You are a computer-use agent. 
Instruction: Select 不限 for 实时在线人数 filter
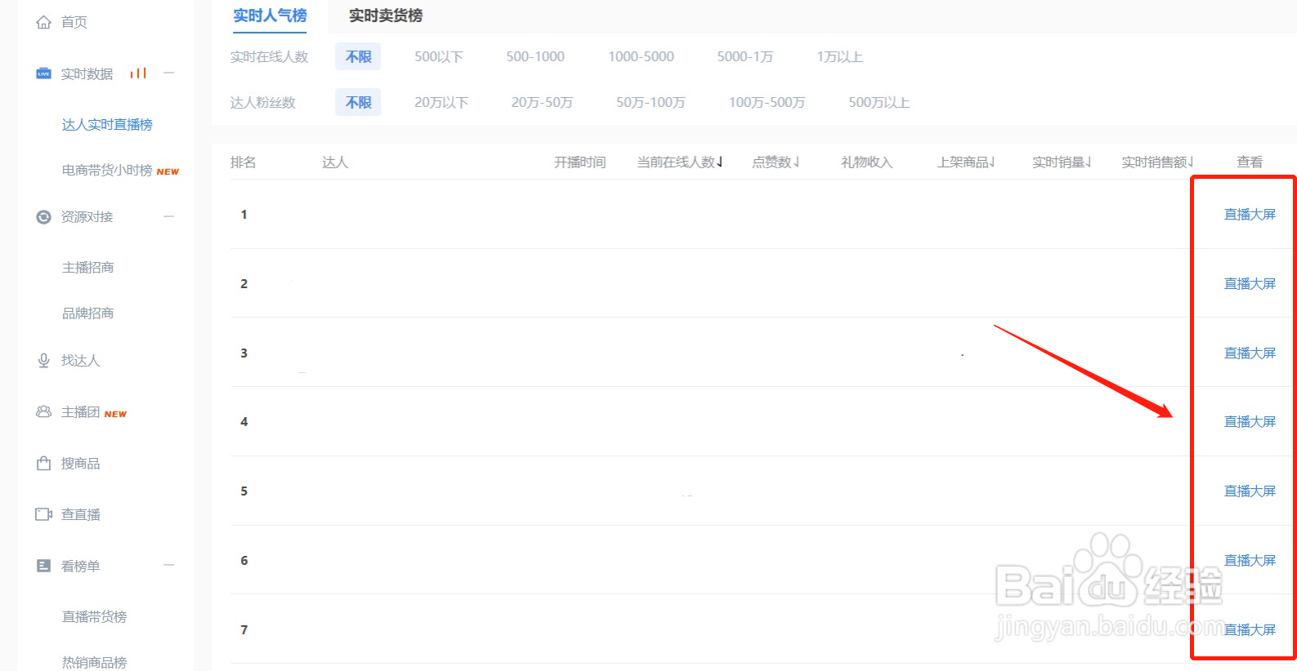tap(358, 57)
